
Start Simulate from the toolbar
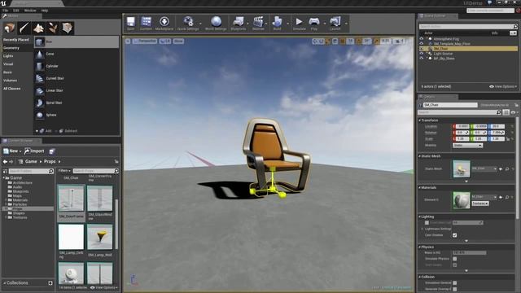[x=299, y=24]
